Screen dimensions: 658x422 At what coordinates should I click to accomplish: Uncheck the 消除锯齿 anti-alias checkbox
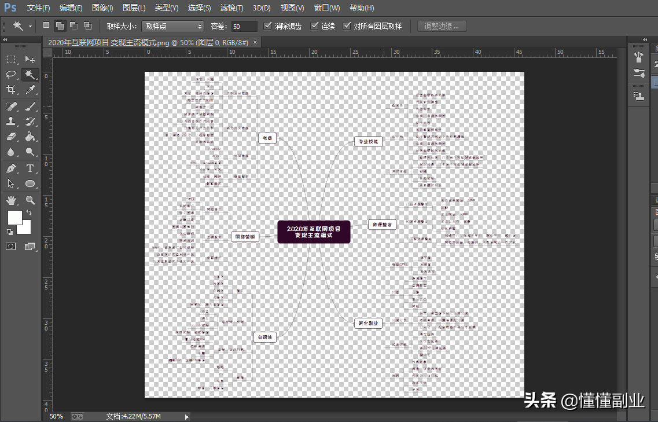click(x=267, y=26)
